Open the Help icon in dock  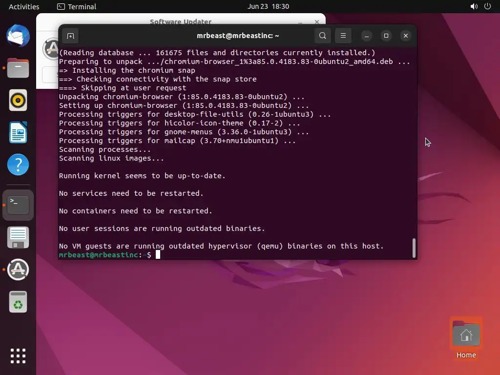click(x=18, y=165)
